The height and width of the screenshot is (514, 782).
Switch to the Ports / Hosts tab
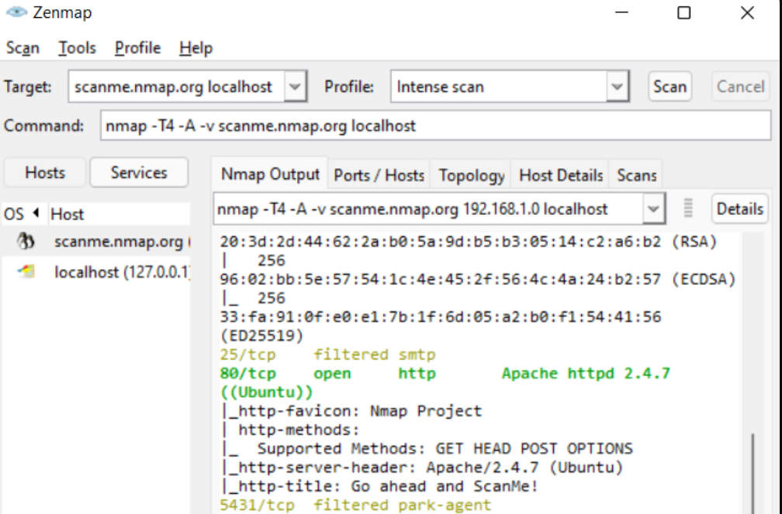379,175
